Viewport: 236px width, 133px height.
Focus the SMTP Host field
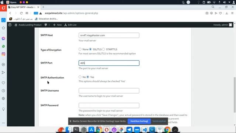(x=109, y=35)
